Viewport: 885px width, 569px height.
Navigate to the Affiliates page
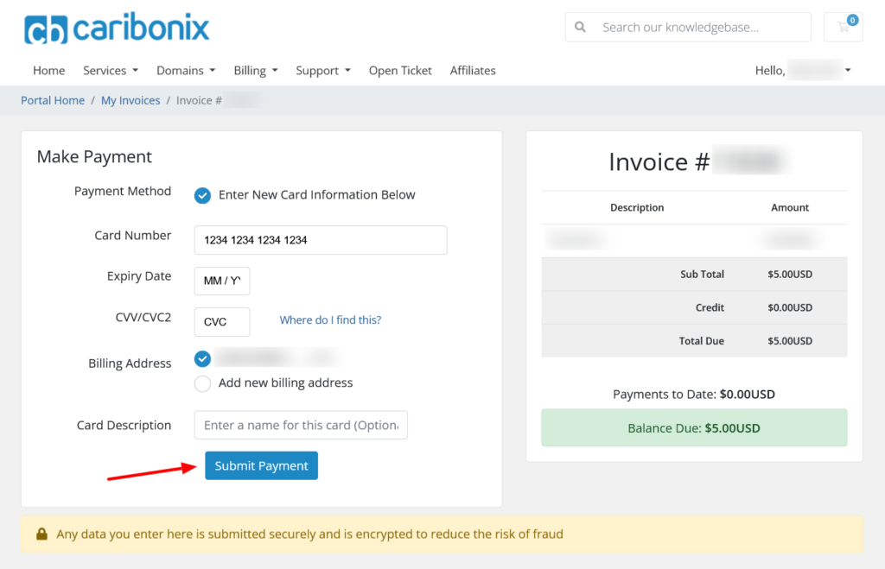[473, 71]
